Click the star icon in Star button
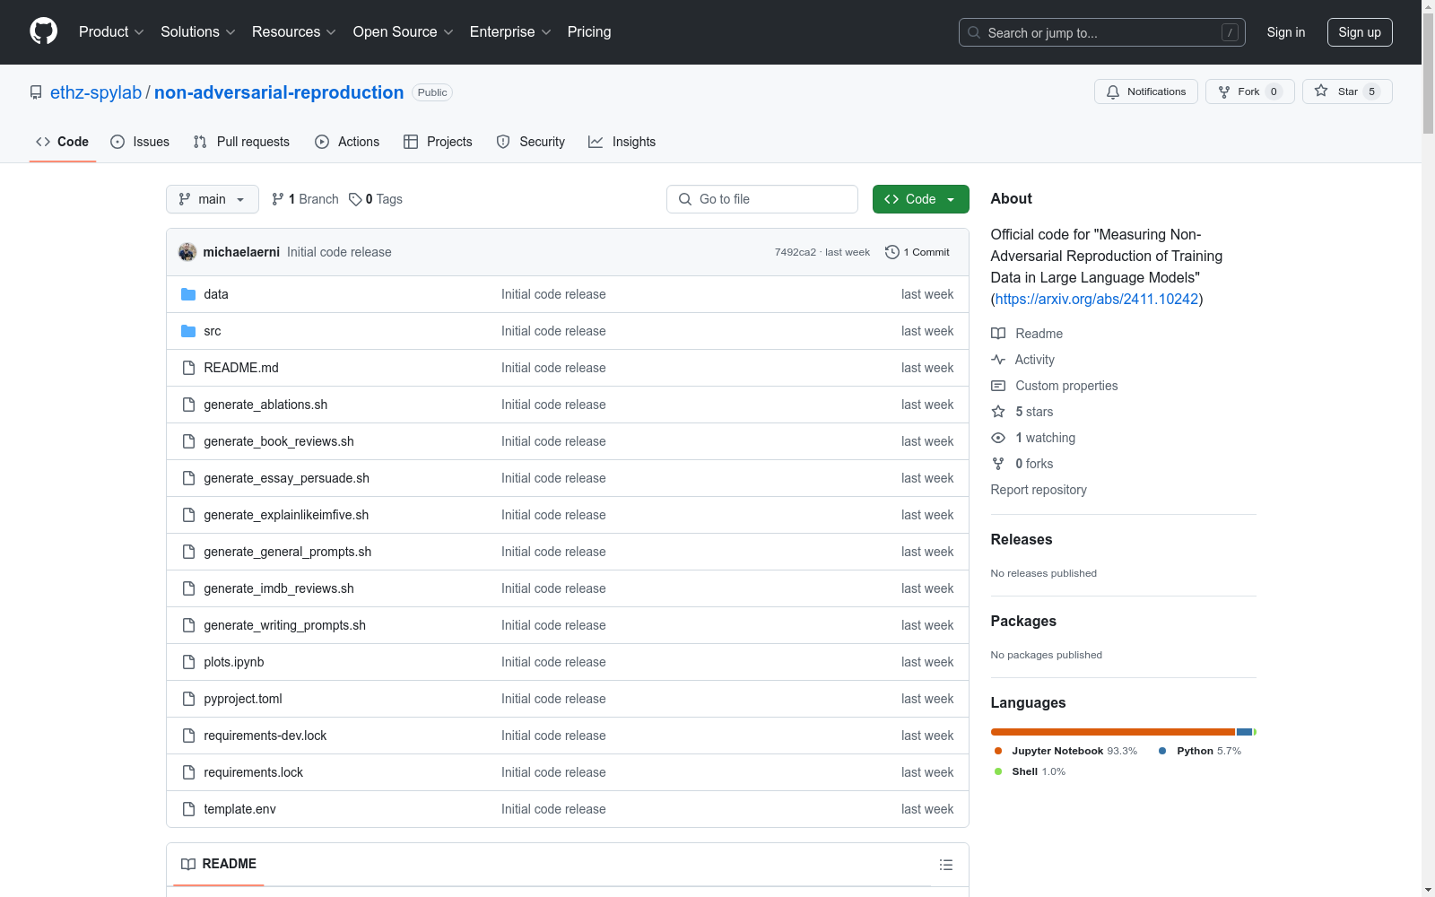 [x=1321, y=91]
